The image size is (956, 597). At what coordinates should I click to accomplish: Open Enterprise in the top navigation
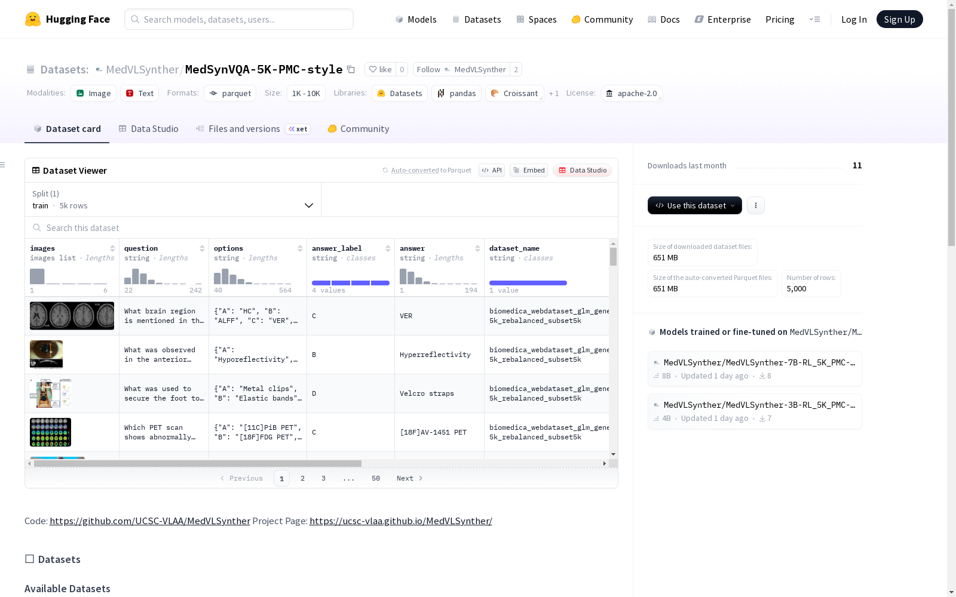(x=723, y=19)
